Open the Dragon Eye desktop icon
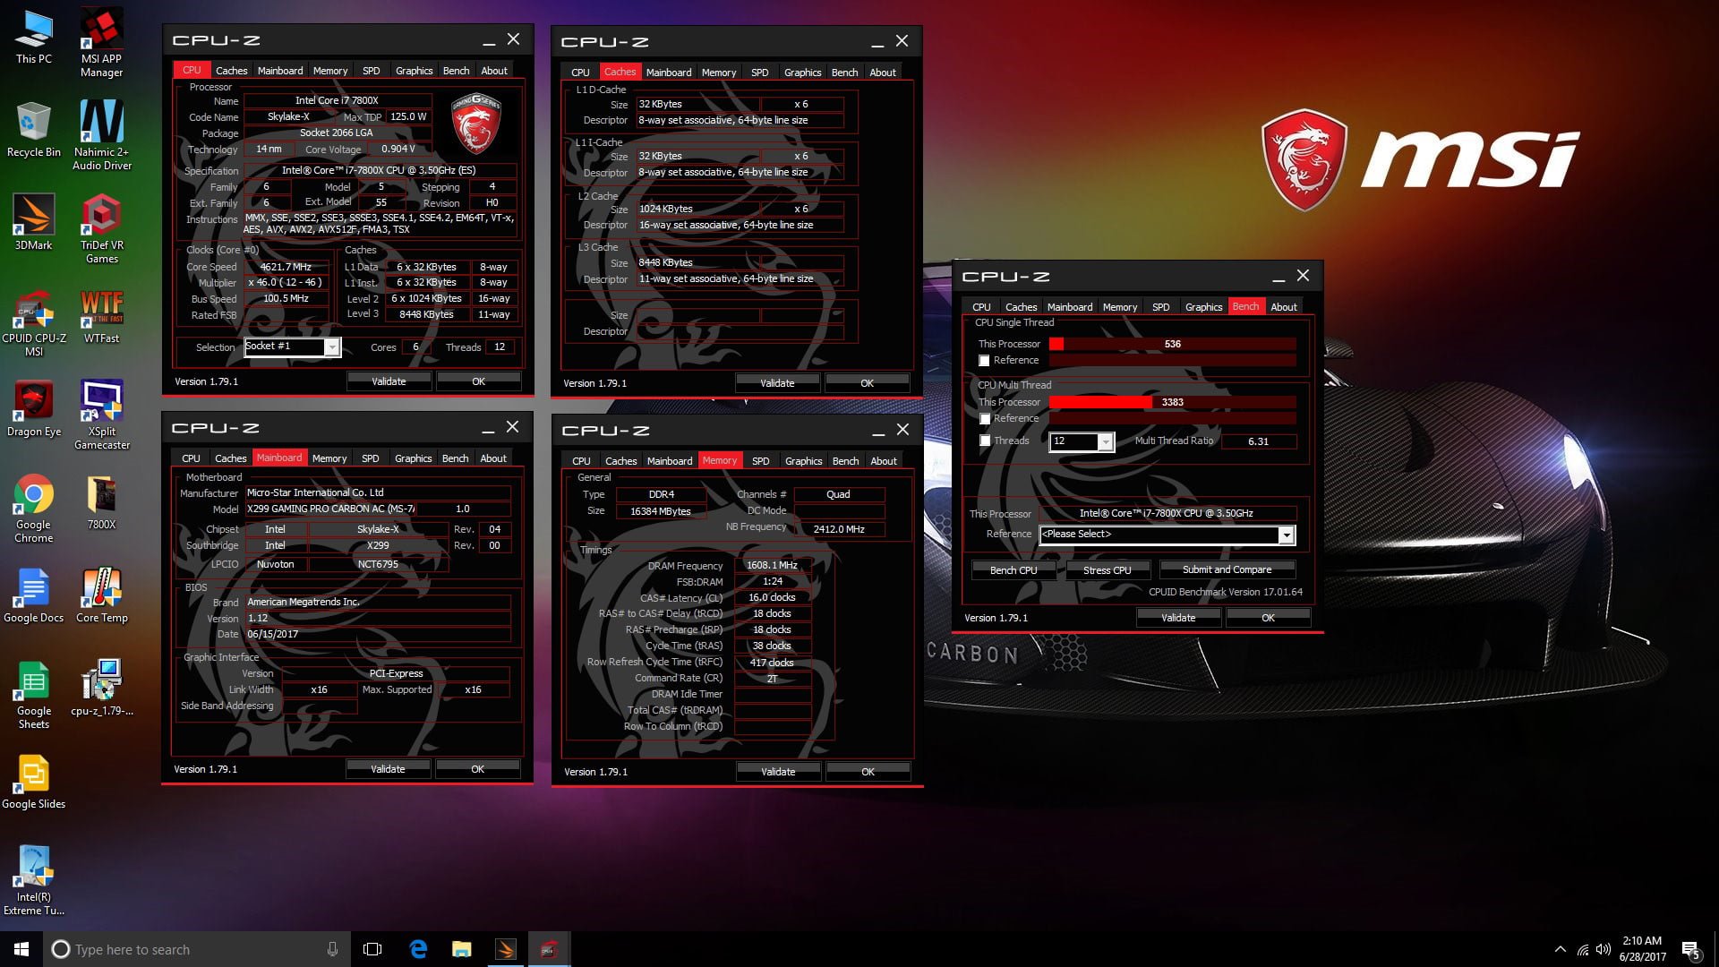 (x=33, y=409)
